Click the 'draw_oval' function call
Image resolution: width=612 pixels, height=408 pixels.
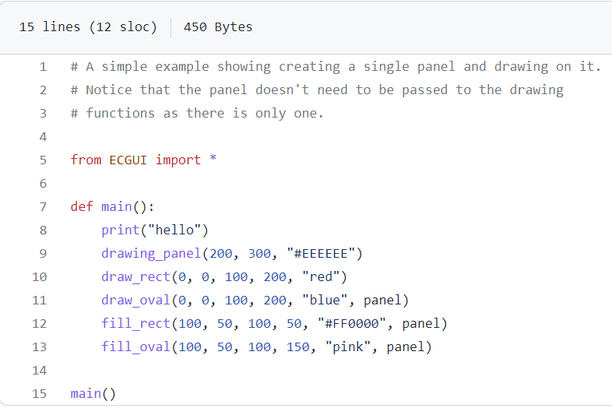[135, 301]
